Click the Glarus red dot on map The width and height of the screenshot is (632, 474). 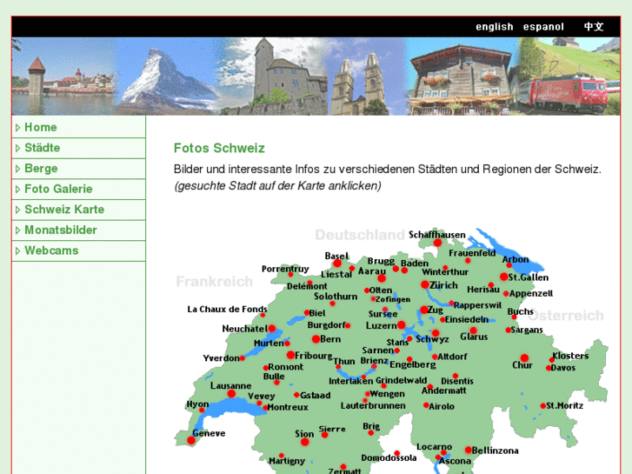474,330
